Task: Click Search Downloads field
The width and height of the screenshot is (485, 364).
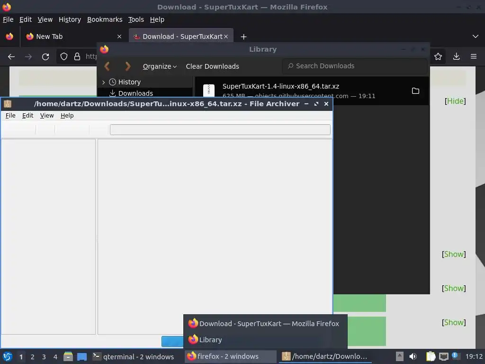Action: click(354, 66)
